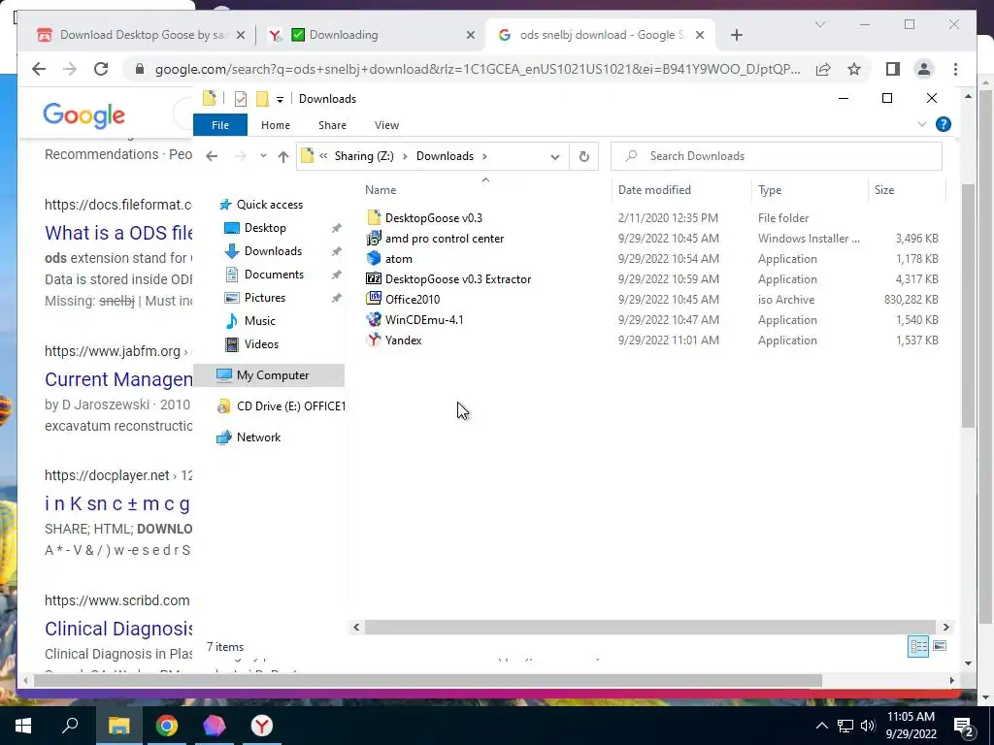The height and width of the screenshot is (745, 994).
Task: Open recent locations dropdown arrow
Action: (263, 156)
